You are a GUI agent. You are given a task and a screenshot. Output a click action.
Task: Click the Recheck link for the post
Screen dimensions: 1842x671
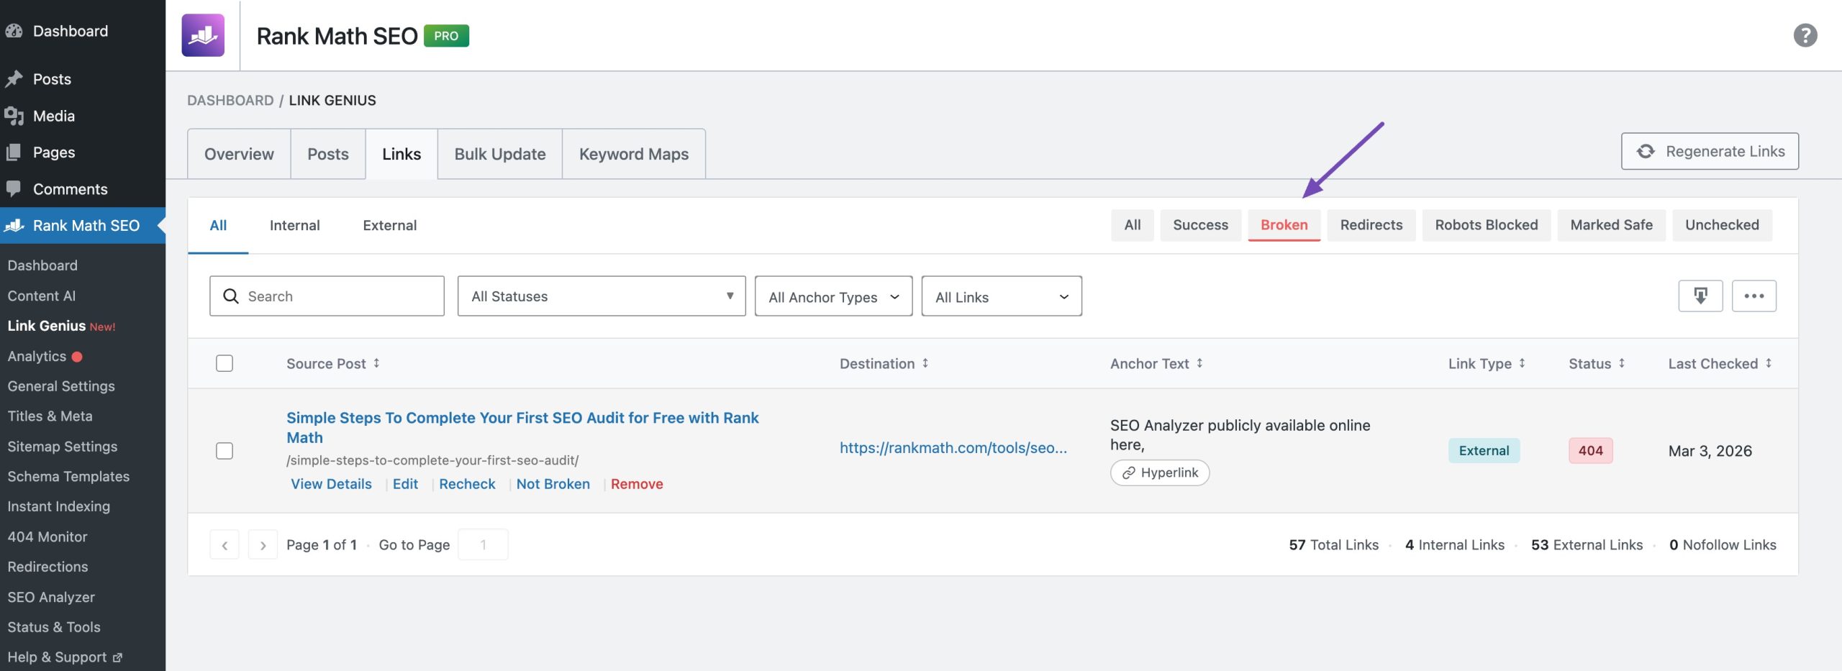tap(467, 484)
